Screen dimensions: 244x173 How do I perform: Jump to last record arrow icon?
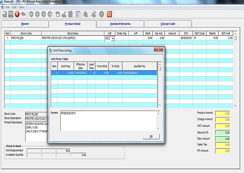50,14
